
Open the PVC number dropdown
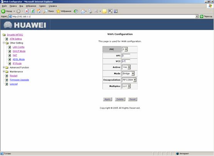click(x=125, y=49)
